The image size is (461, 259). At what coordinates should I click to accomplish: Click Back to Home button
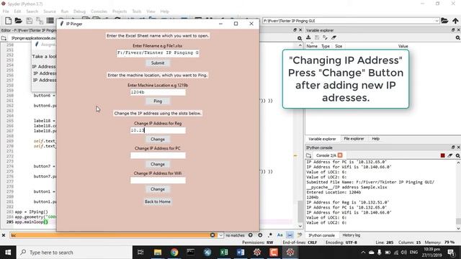158,201
